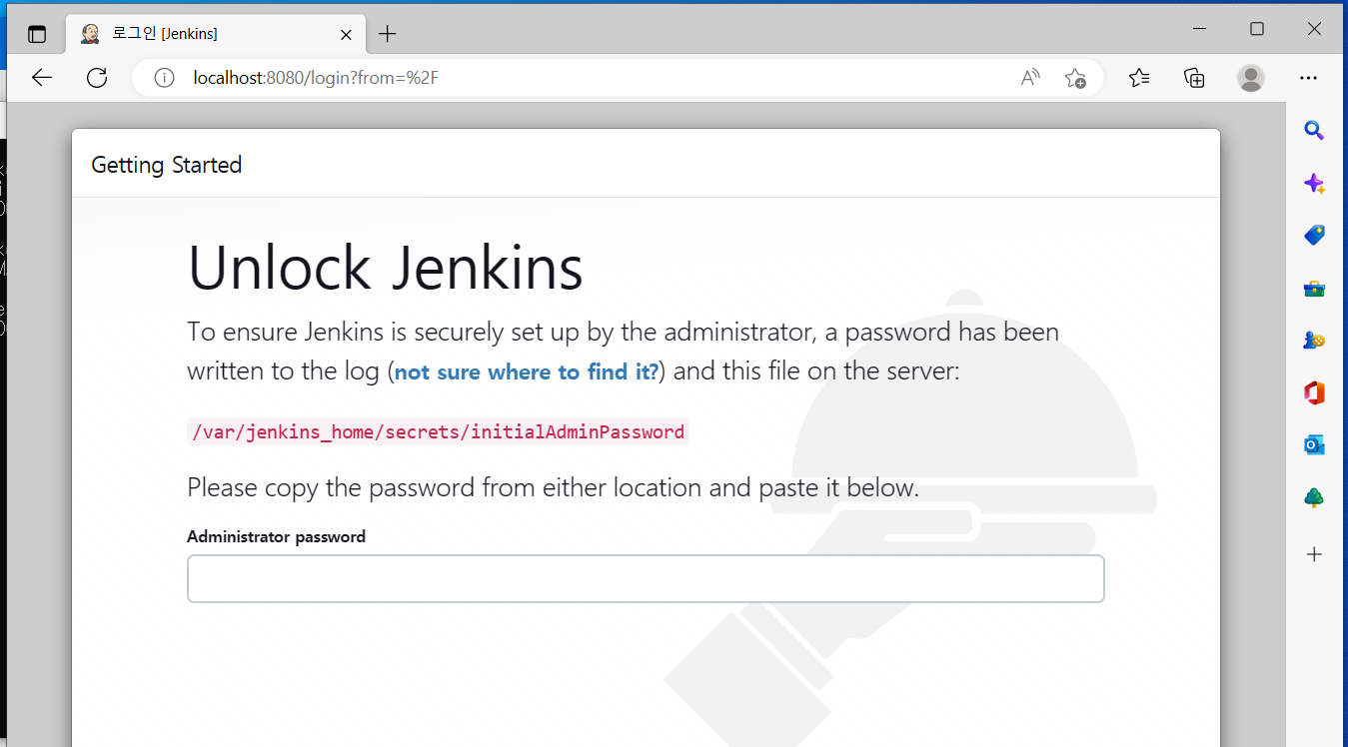
Task: Click 'Please copy the password' instruction text
Action: (553, 488)
